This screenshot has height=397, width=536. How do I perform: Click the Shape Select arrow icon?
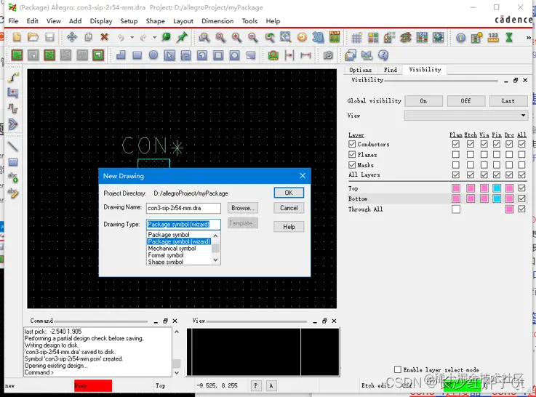coord(169,55)
